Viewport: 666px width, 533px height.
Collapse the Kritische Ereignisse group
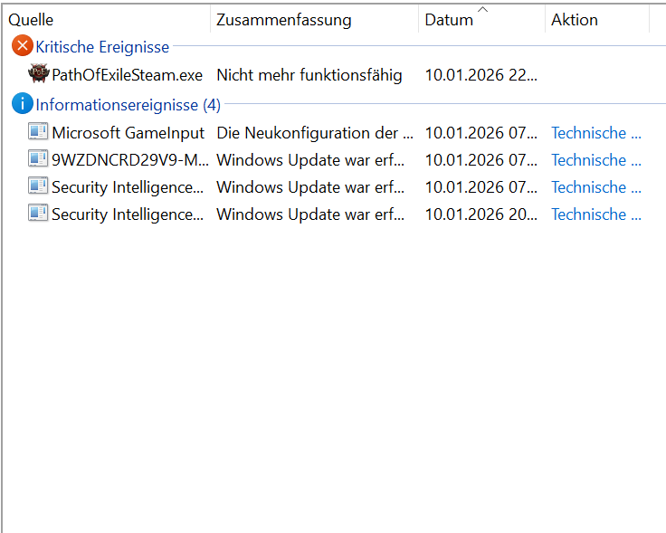101,47
